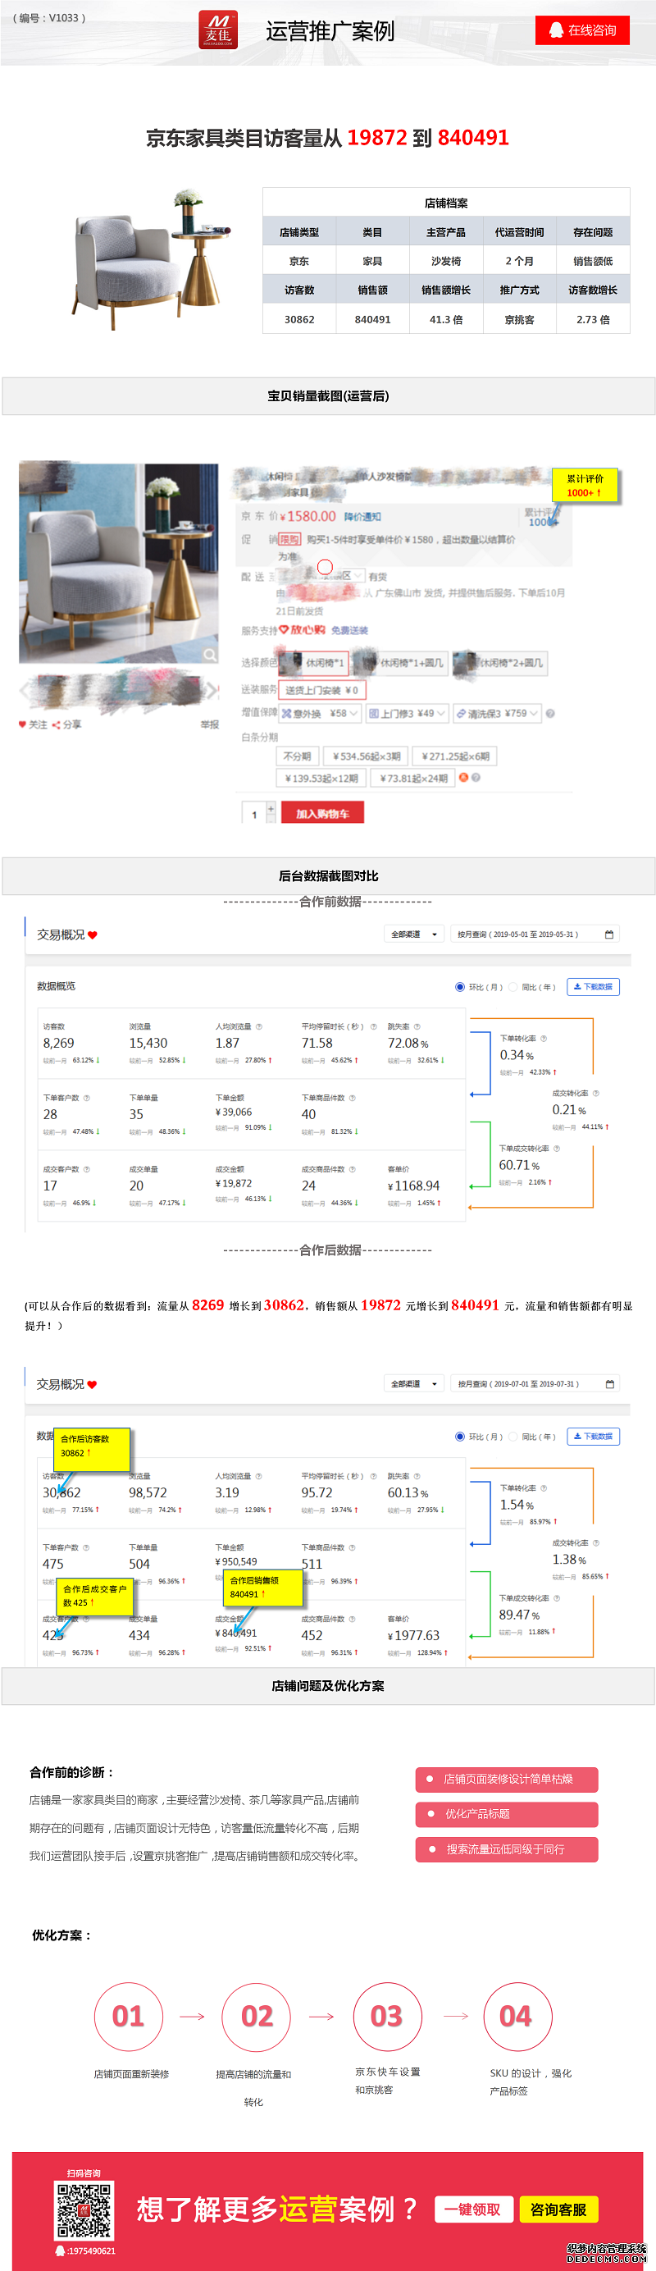656x2271 pixels.
Task: Select the 不分期 installment option
Action: (298, 756)
